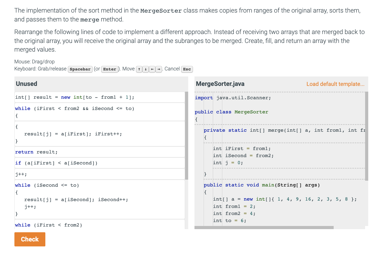
Task: Click the 'Mouse: Drag/drop' instruction text
Action: pos(35,62)
